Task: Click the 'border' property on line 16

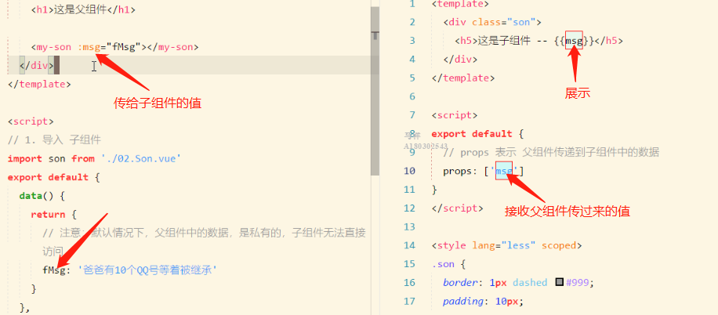Action: point(460,283)
